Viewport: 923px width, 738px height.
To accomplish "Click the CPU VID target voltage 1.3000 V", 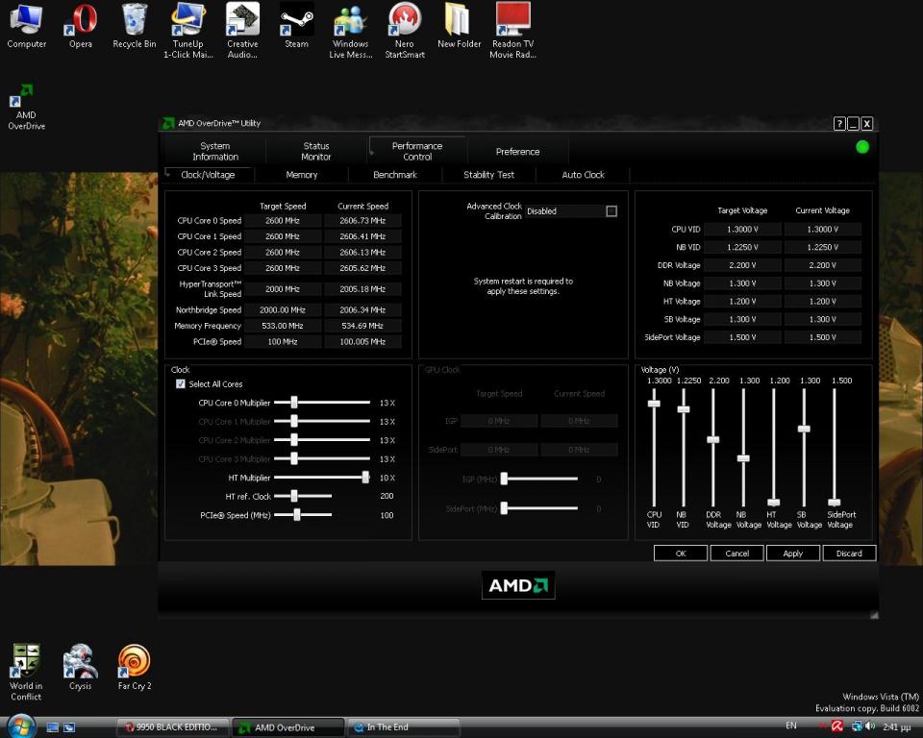I will point(742,229).
